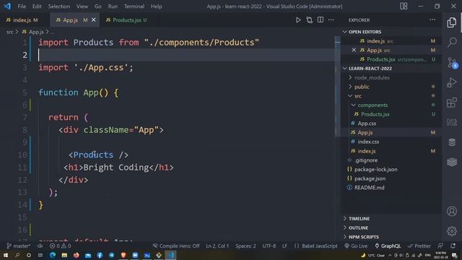Open the database icon in activity bar
This screenshot has height=260, width=462.
[x=452, y=142]
